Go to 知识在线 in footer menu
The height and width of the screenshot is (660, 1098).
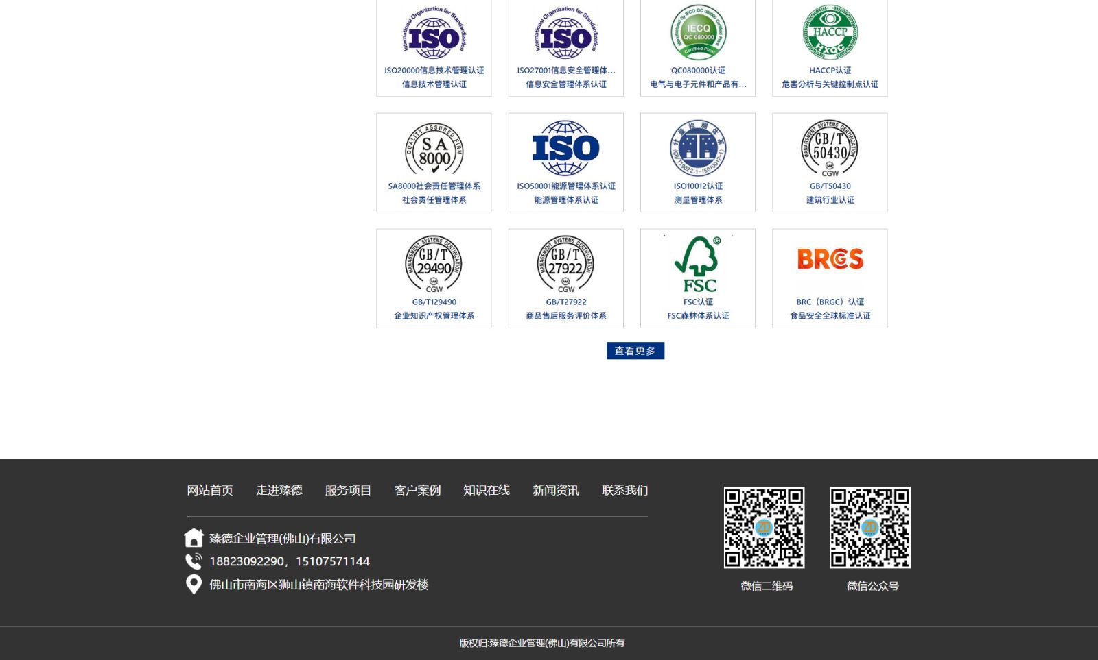[x=487, y=490]
